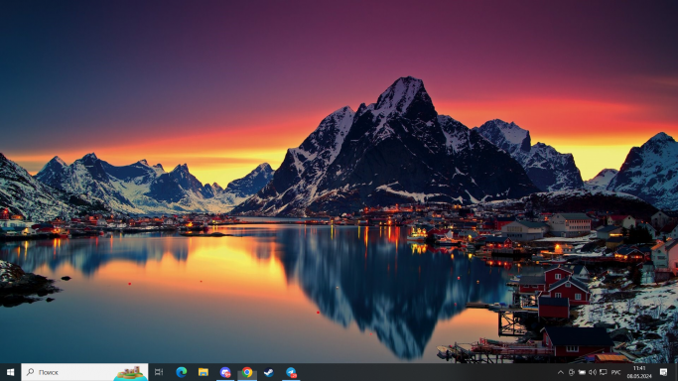Launch Microsoft Edge from the taskbar
678x381 pixels.
(182, 372)
